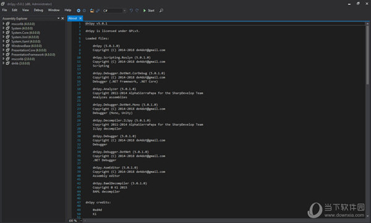Expand the System (4.0.0.0) node
Image resolution: width=371 pixels, height=223 pixels.
click(3, 28)
